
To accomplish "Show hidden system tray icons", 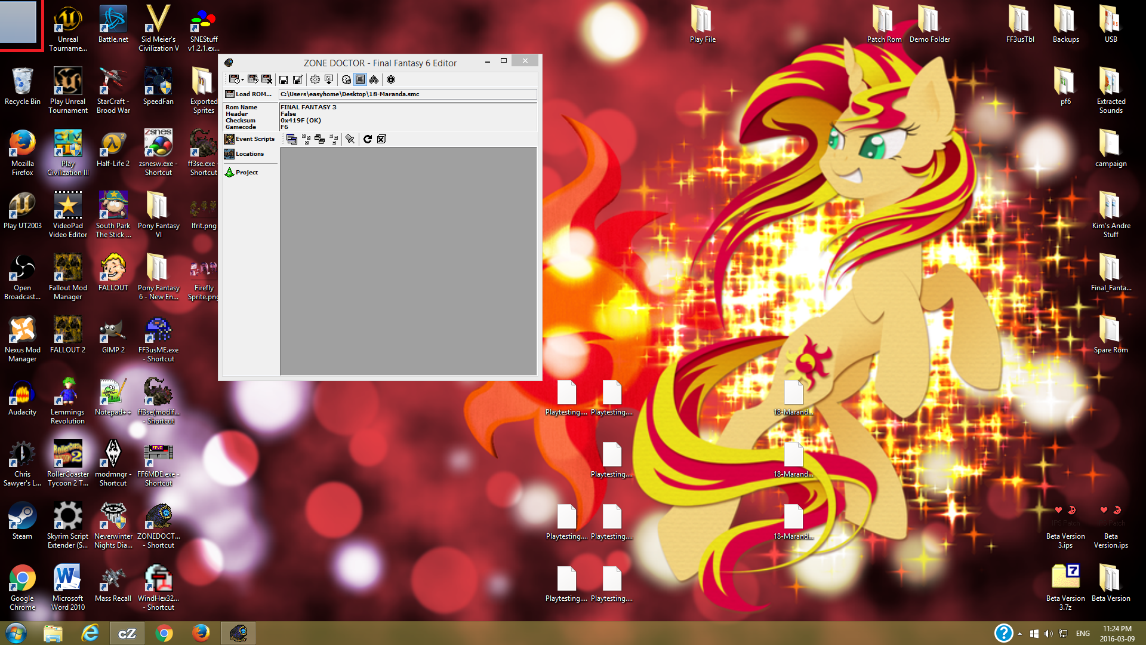I will (x=1020, y=634).
